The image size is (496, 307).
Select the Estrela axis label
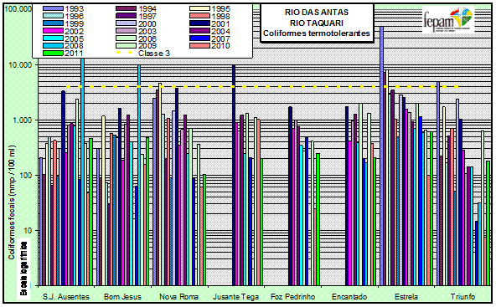click(x=406, y=297)
